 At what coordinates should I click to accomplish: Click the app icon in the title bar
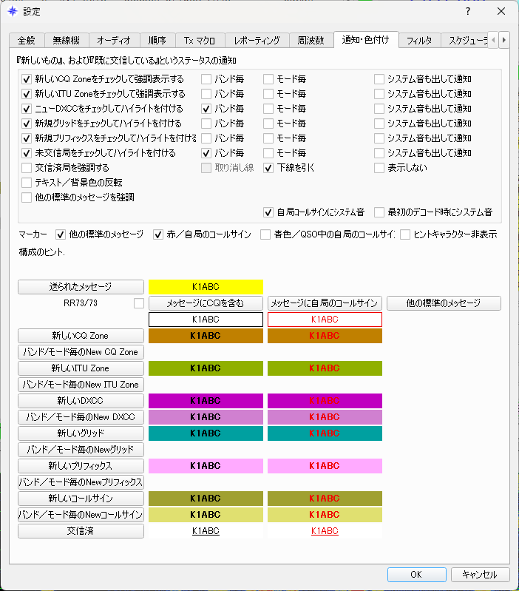[x=12, y=12]
